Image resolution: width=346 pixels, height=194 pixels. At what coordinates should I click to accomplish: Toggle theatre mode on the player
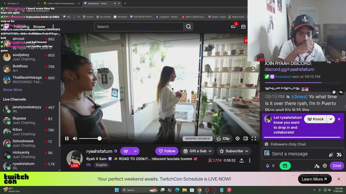[245, 138]
